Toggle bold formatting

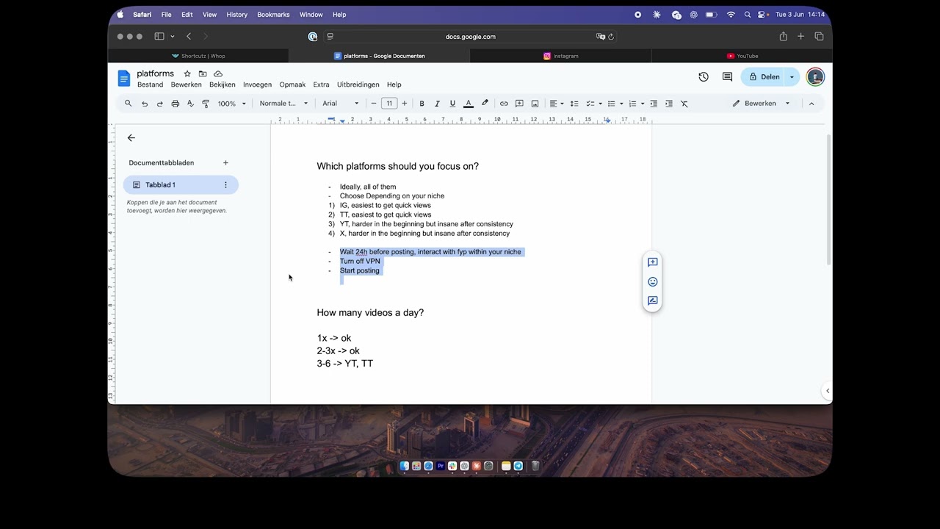coord(422,104)
